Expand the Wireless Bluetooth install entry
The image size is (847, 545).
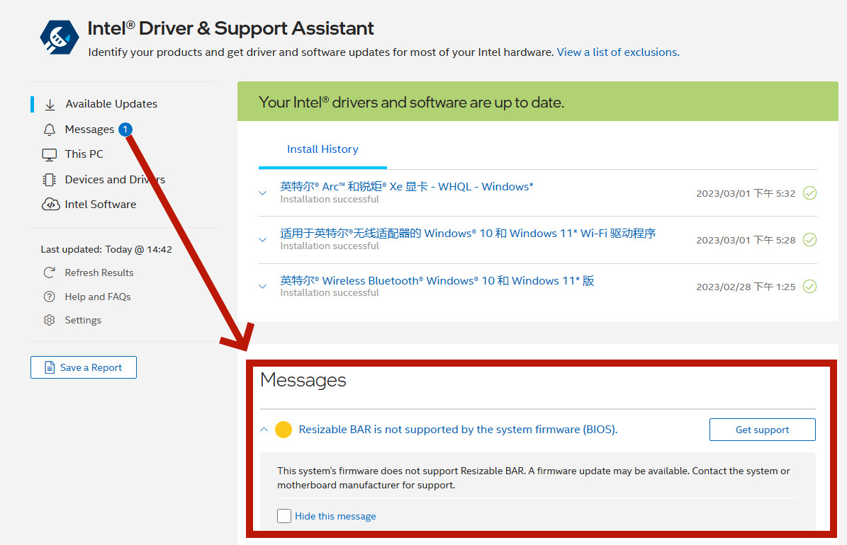tap(263, 287)
